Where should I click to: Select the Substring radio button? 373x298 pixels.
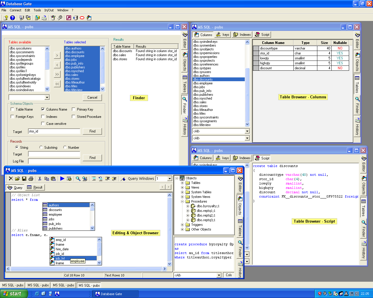tap(41, 147)
